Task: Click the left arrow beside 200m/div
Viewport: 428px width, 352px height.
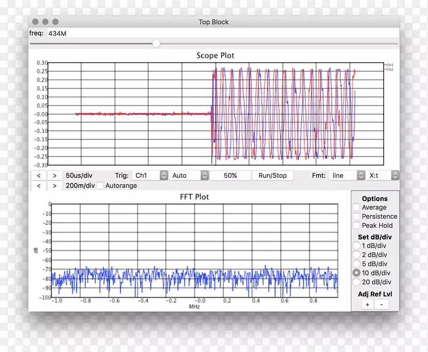Action: point(39,186)
